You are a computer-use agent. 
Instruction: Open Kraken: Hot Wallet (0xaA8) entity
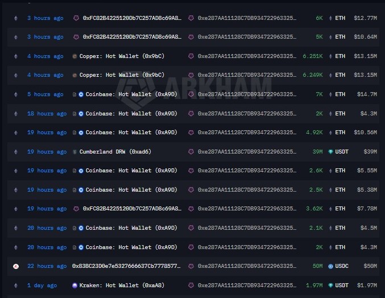click(x=122, y=285)
